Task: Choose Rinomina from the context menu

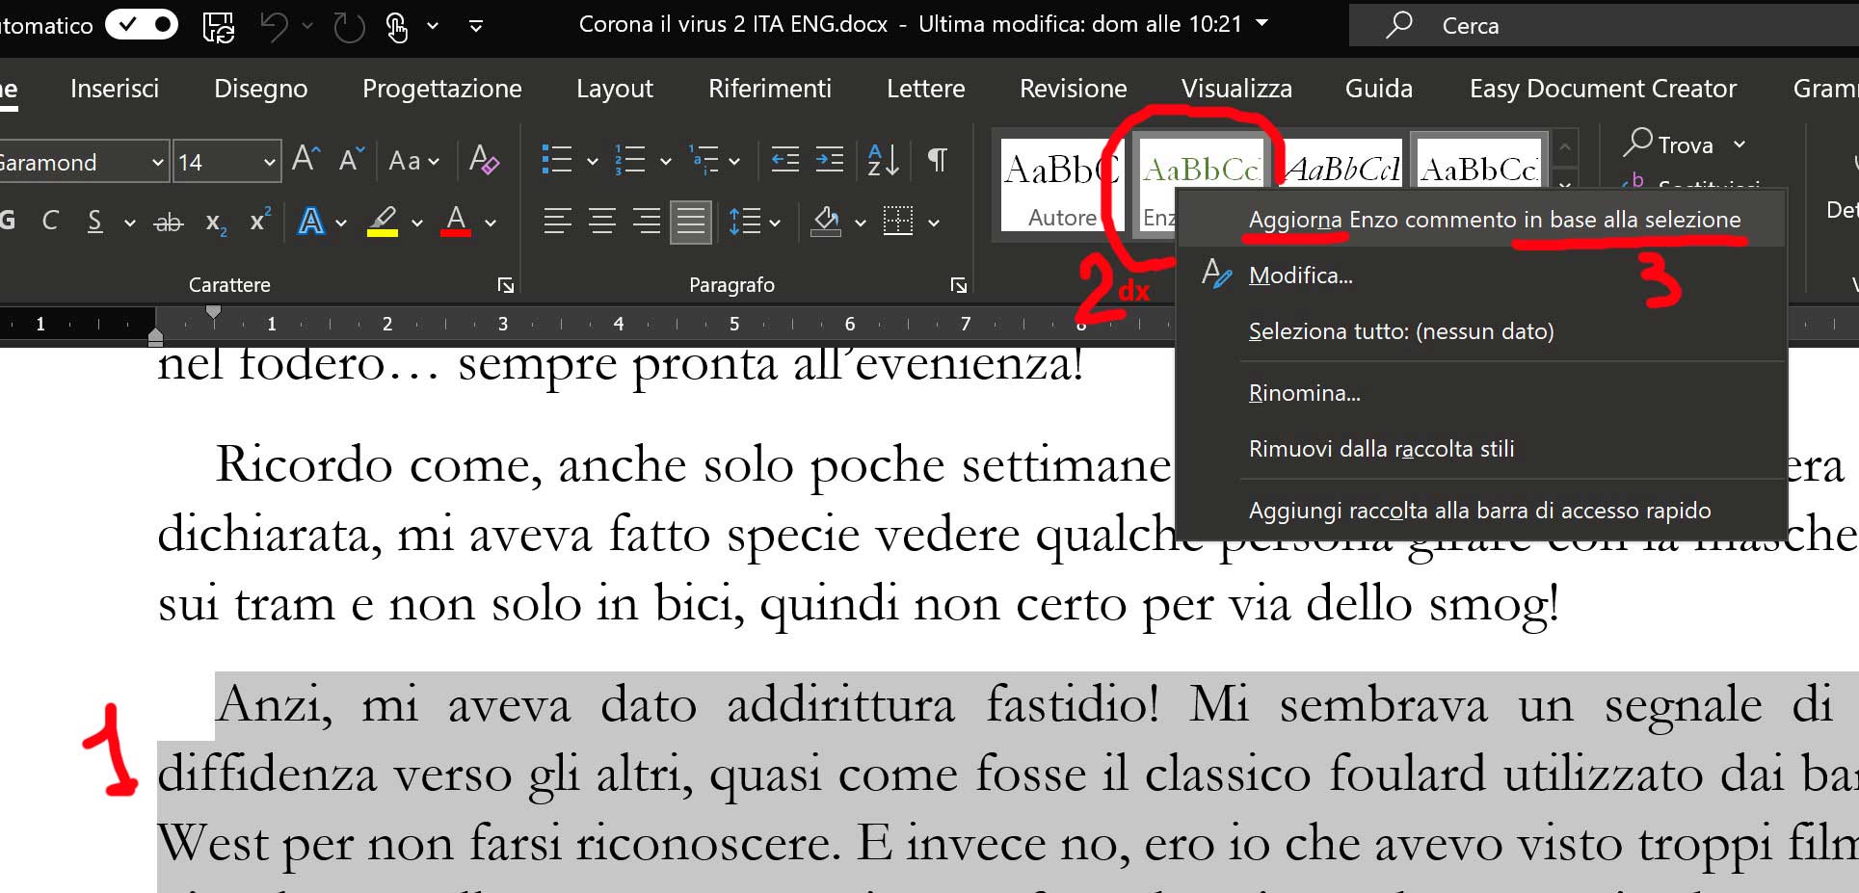Action: [1304, 393]
